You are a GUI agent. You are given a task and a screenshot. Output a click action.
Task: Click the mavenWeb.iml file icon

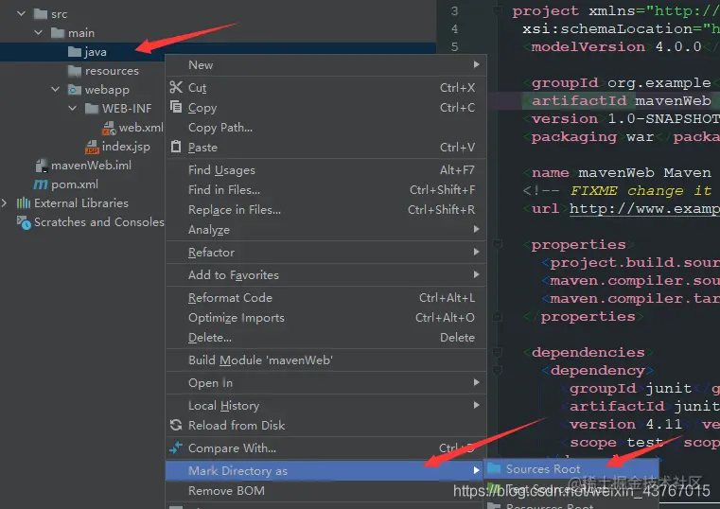(42, 166)
